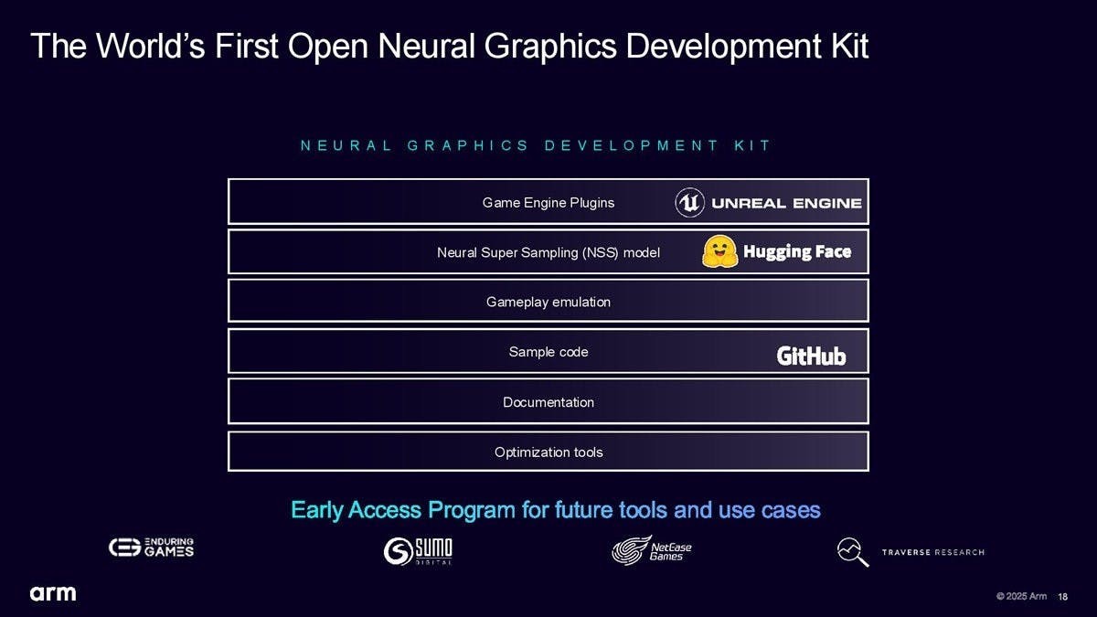Click the UNREAL ENGINE wordmark text
This screenshot has height=617, width=1097.
pos(786,203)
